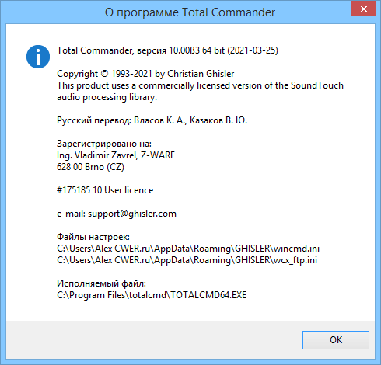Click the #175185 10 User licence text
Screen dimensions: 381x365
pyautogui.click(x=105, y=190)
